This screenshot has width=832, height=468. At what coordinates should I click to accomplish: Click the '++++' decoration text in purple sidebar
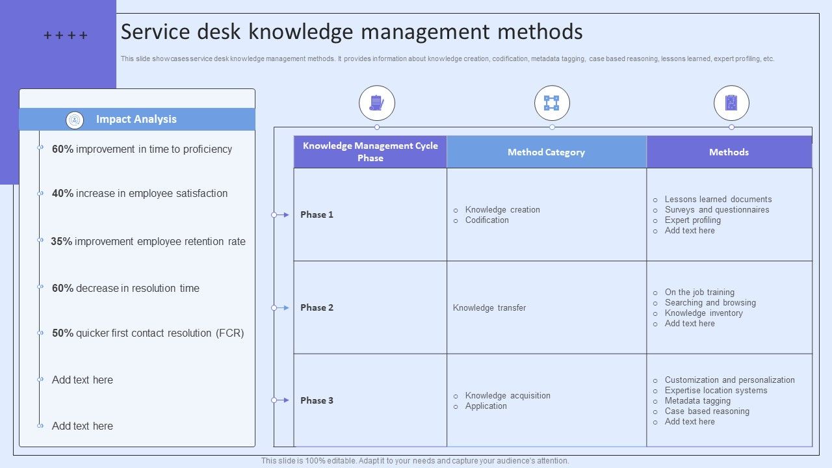pyautogui.click(x=65, y=36)
